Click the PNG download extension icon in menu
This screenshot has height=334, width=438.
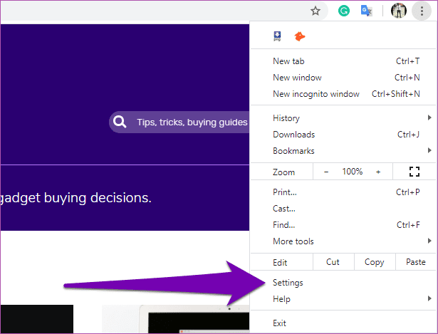click(277, 36)
